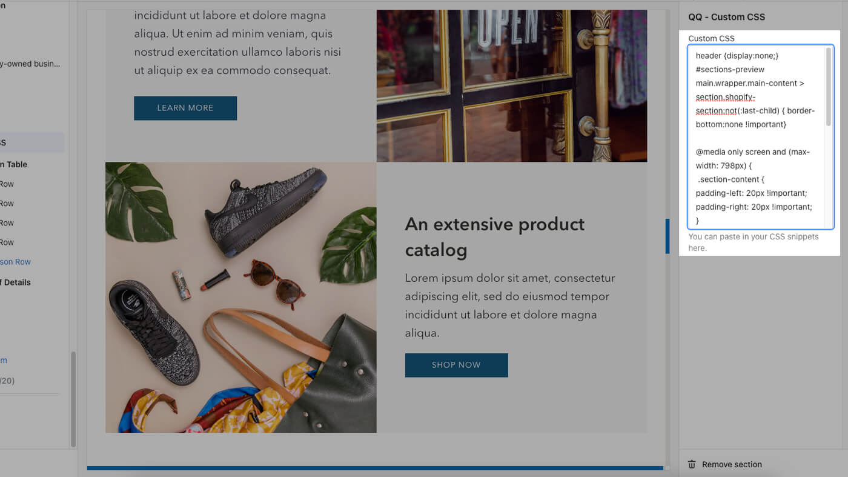Click the trash icon beside Remove section

692,464
